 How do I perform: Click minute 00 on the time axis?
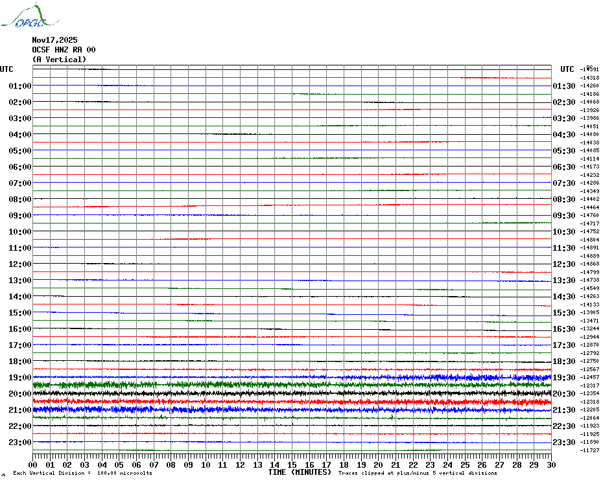[x=33, y=465]
